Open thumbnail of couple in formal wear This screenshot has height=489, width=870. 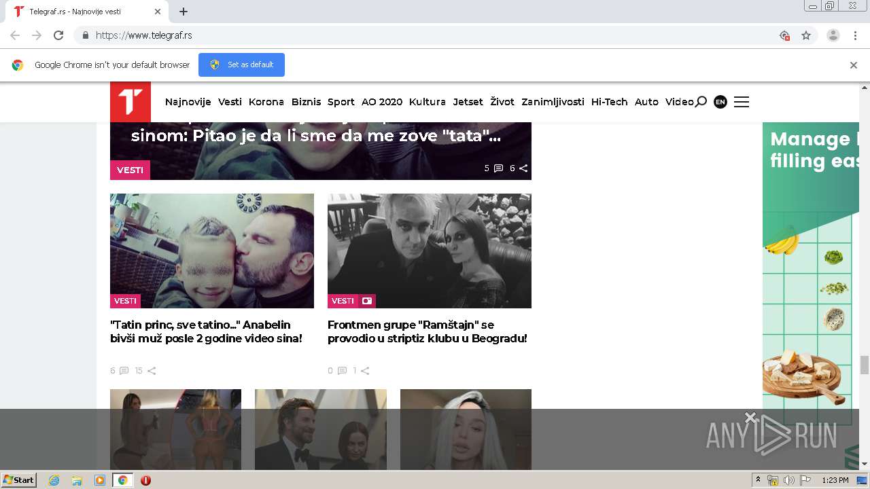[x=321, y=429]
